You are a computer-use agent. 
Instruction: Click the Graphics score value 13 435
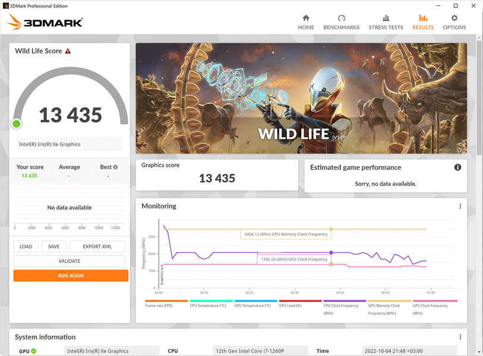pyautogui.click(x=217, y=178)
